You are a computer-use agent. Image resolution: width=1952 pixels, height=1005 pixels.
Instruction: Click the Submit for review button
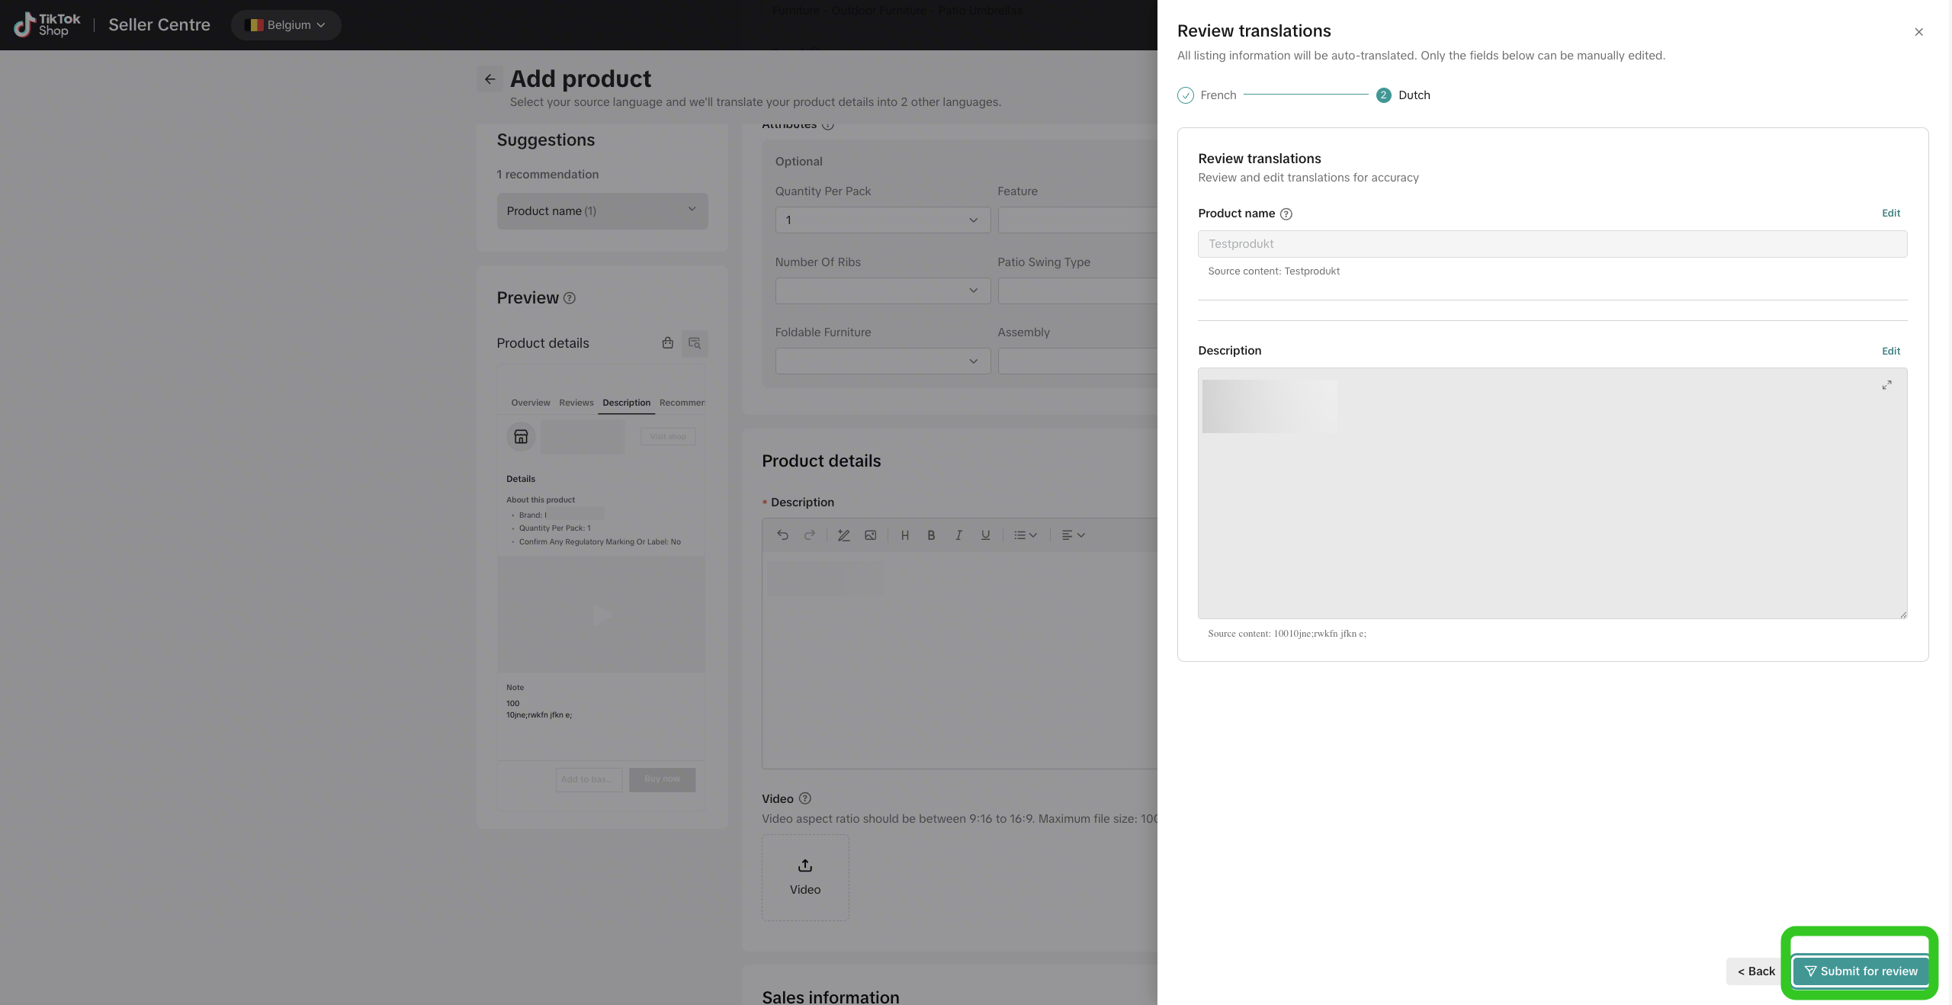[1860, 971]
